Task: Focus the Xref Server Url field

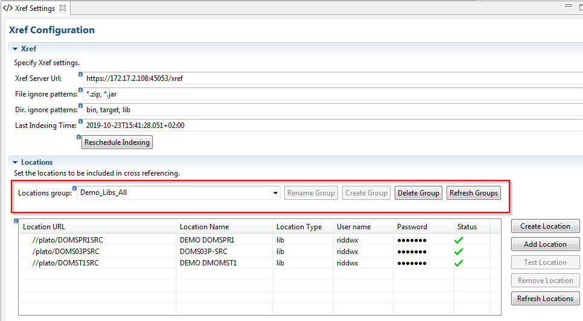Action: pyautogui.click(x=332, y=78)
